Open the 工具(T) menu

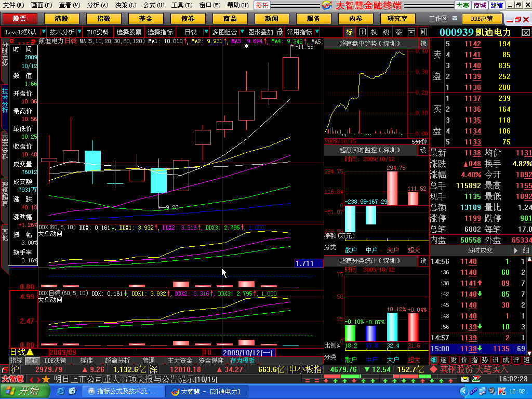pos(181,5)
